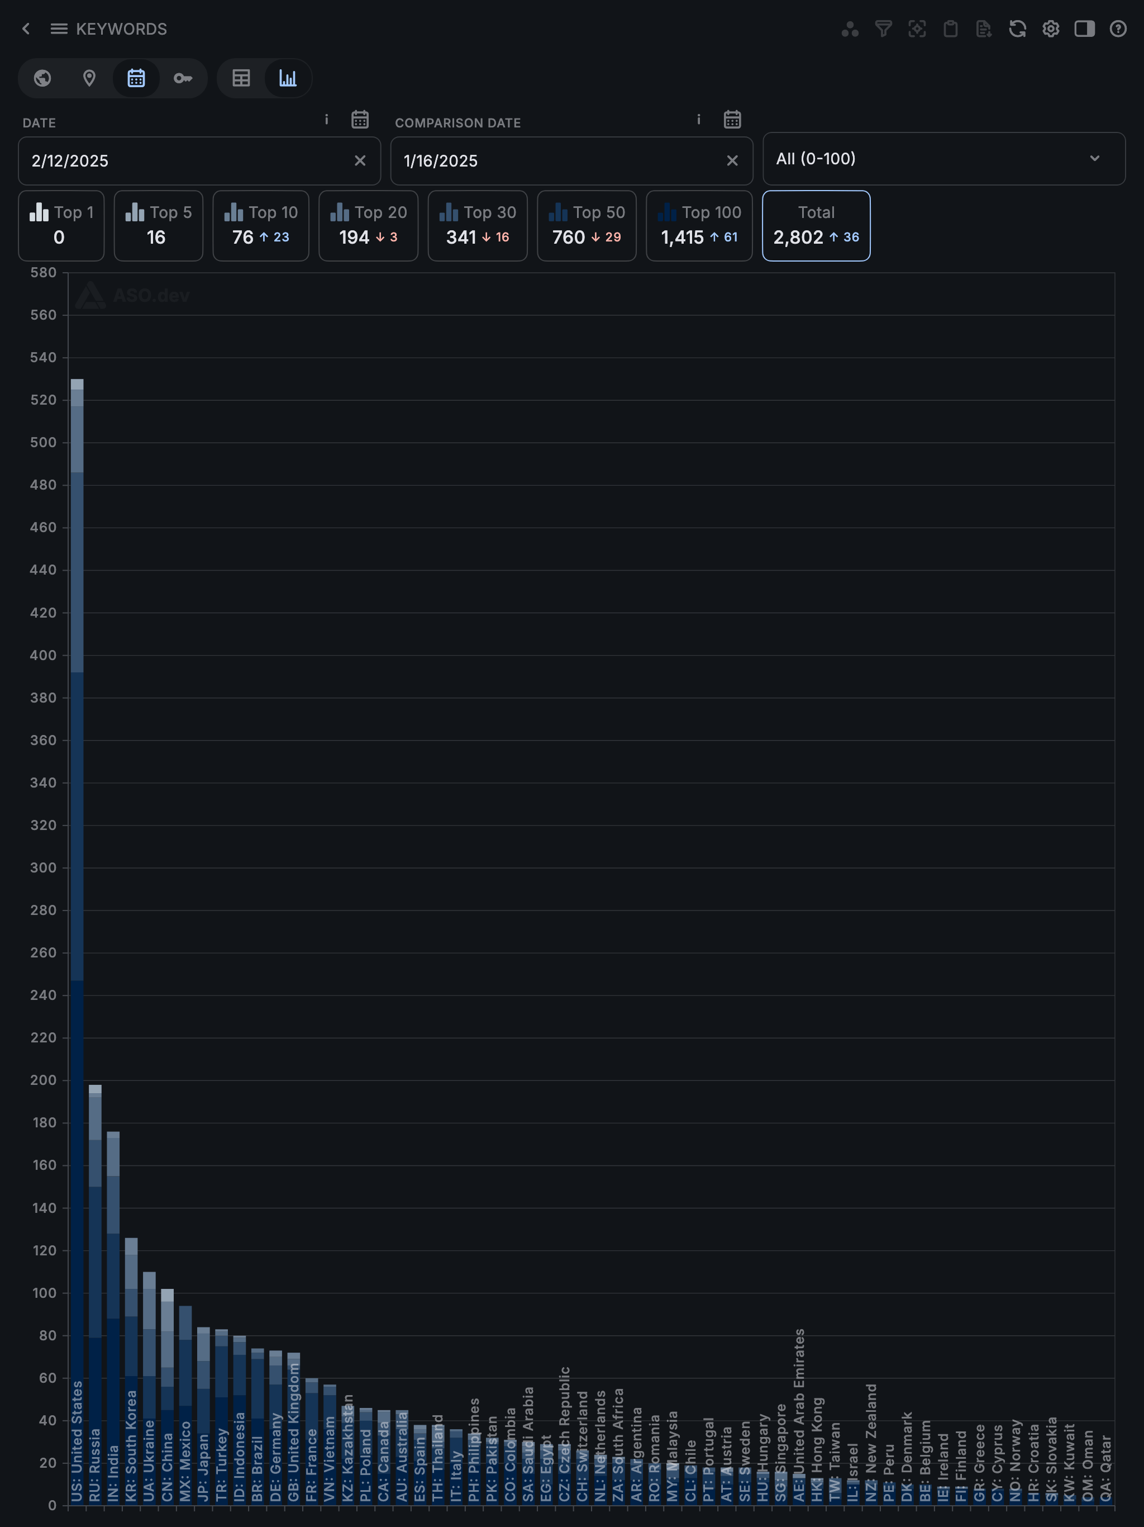Select the location pin view
The height and width of the screenshot is (1527, 1144).
click(x=89, y=79)
